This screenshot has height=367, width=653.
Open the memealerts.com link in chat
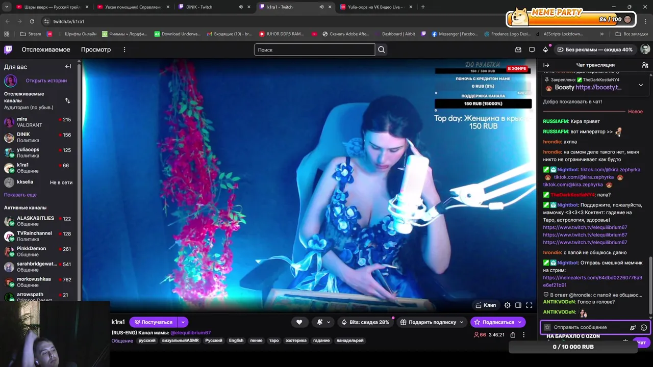tap(592, 281)
